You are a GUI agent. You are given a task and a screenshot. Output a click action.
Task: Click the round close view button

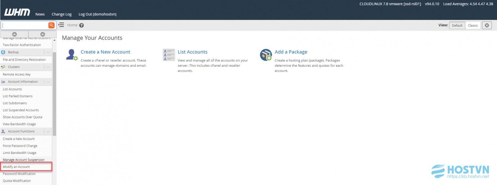click(x=487, y=25)
